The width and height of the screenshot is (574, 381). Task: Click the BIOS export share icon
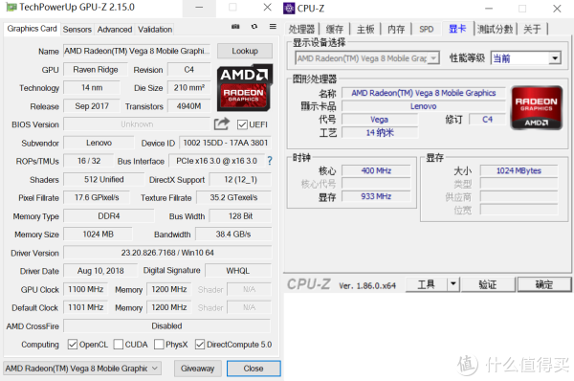point(222,123)
